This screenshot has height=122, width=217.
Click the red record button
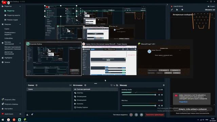(x=131, y=115)
